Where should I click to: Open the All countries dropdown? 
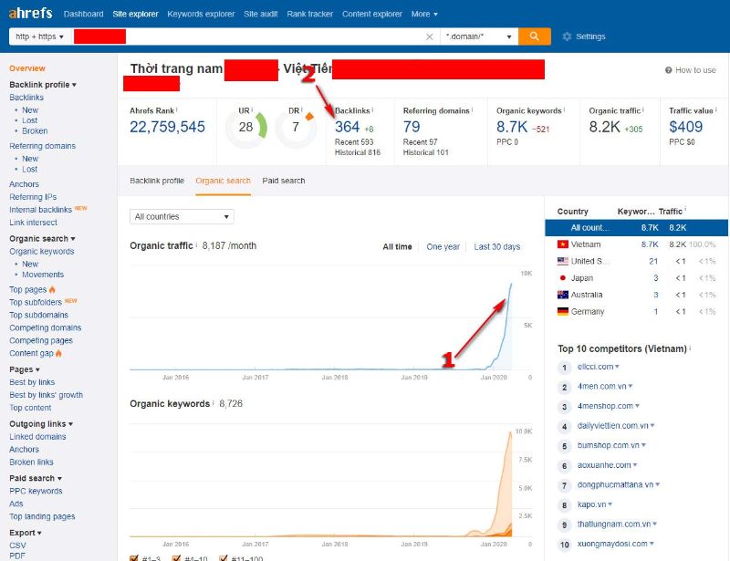pyautogui.click(x=182, y=216)
